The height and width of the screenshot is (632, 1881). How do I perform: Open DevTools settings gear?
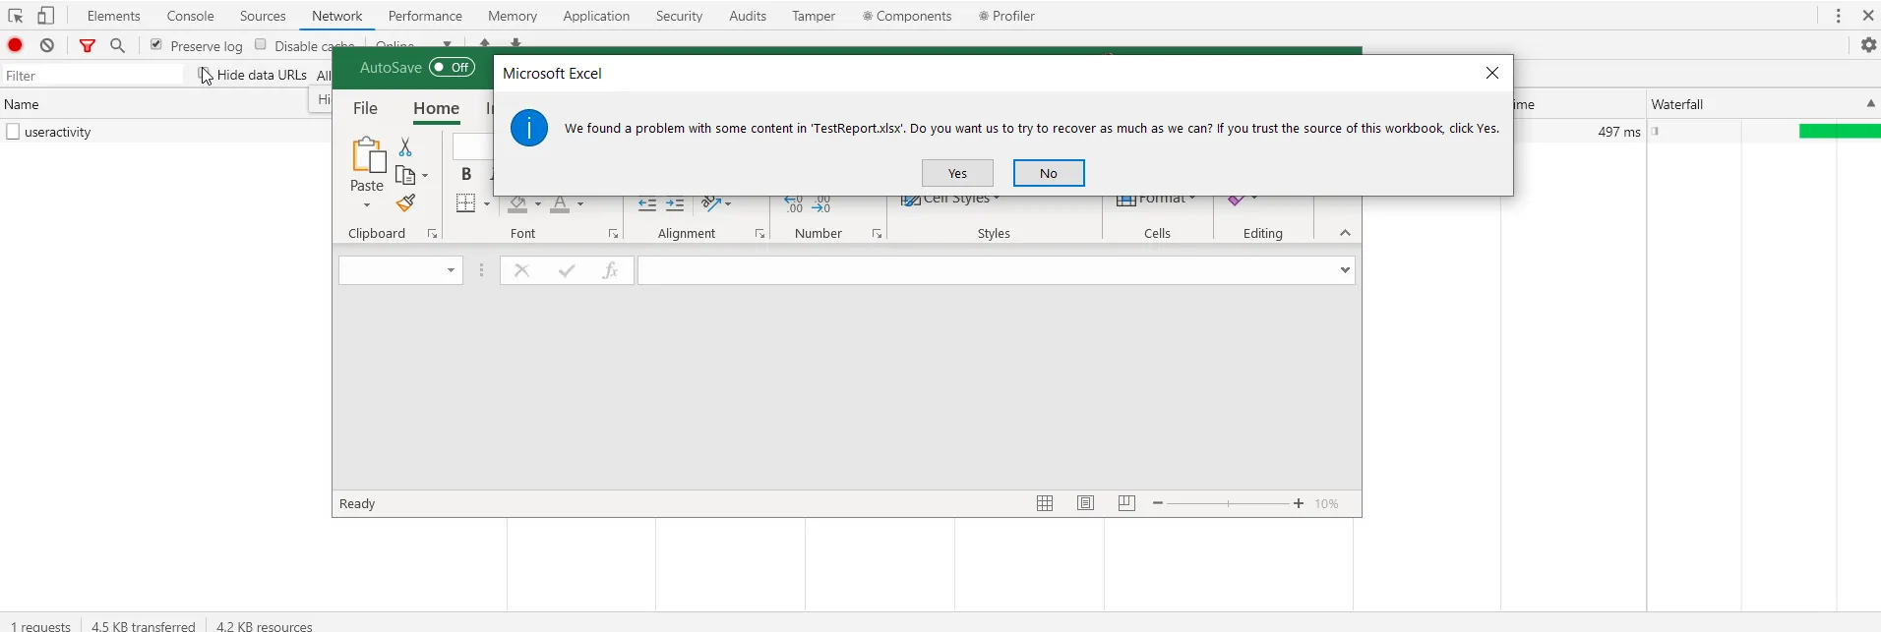click(x=1868, y=45)
